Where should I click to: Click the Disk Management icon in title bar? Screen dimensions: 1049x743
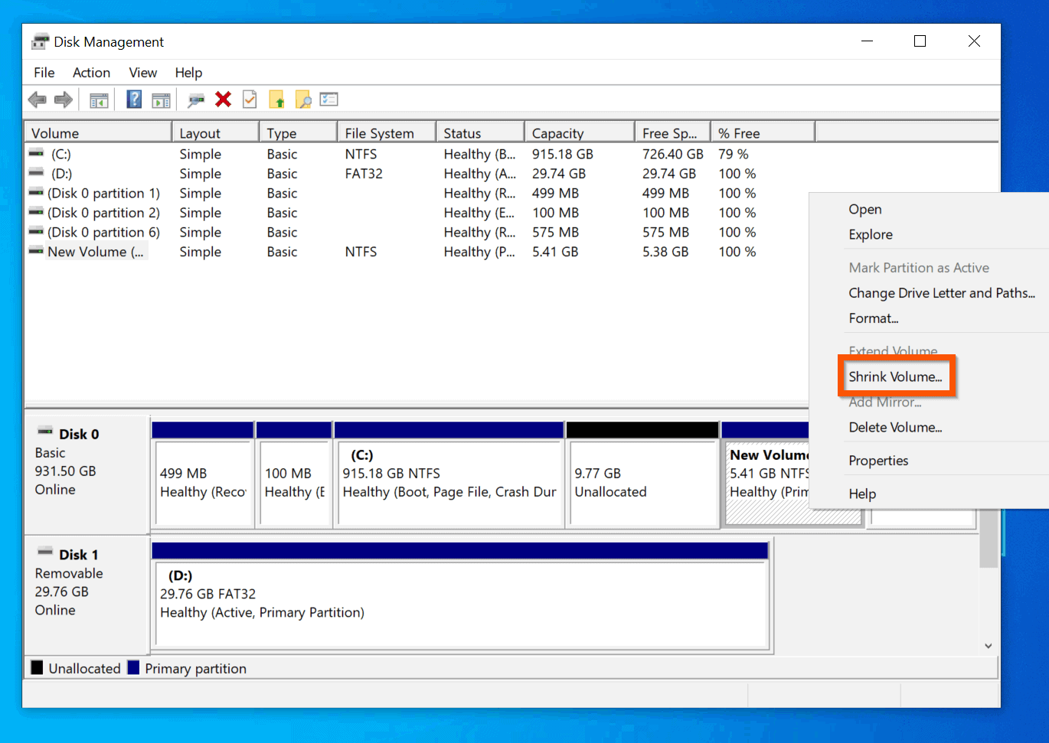tap(38, 41)
